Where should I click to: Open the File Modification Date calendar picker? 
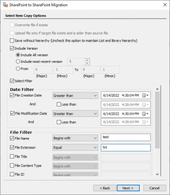click(x=145, y=113)
